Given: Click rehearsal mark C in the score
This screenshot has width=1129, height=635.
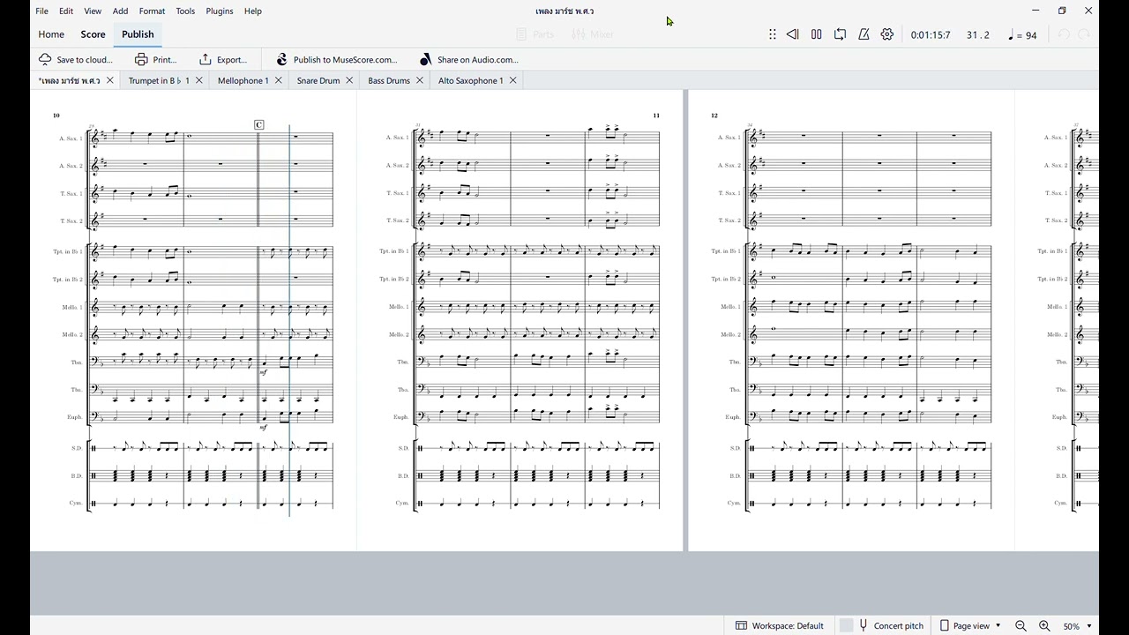Looking at the screenshot, I should (x=258, y=124).
